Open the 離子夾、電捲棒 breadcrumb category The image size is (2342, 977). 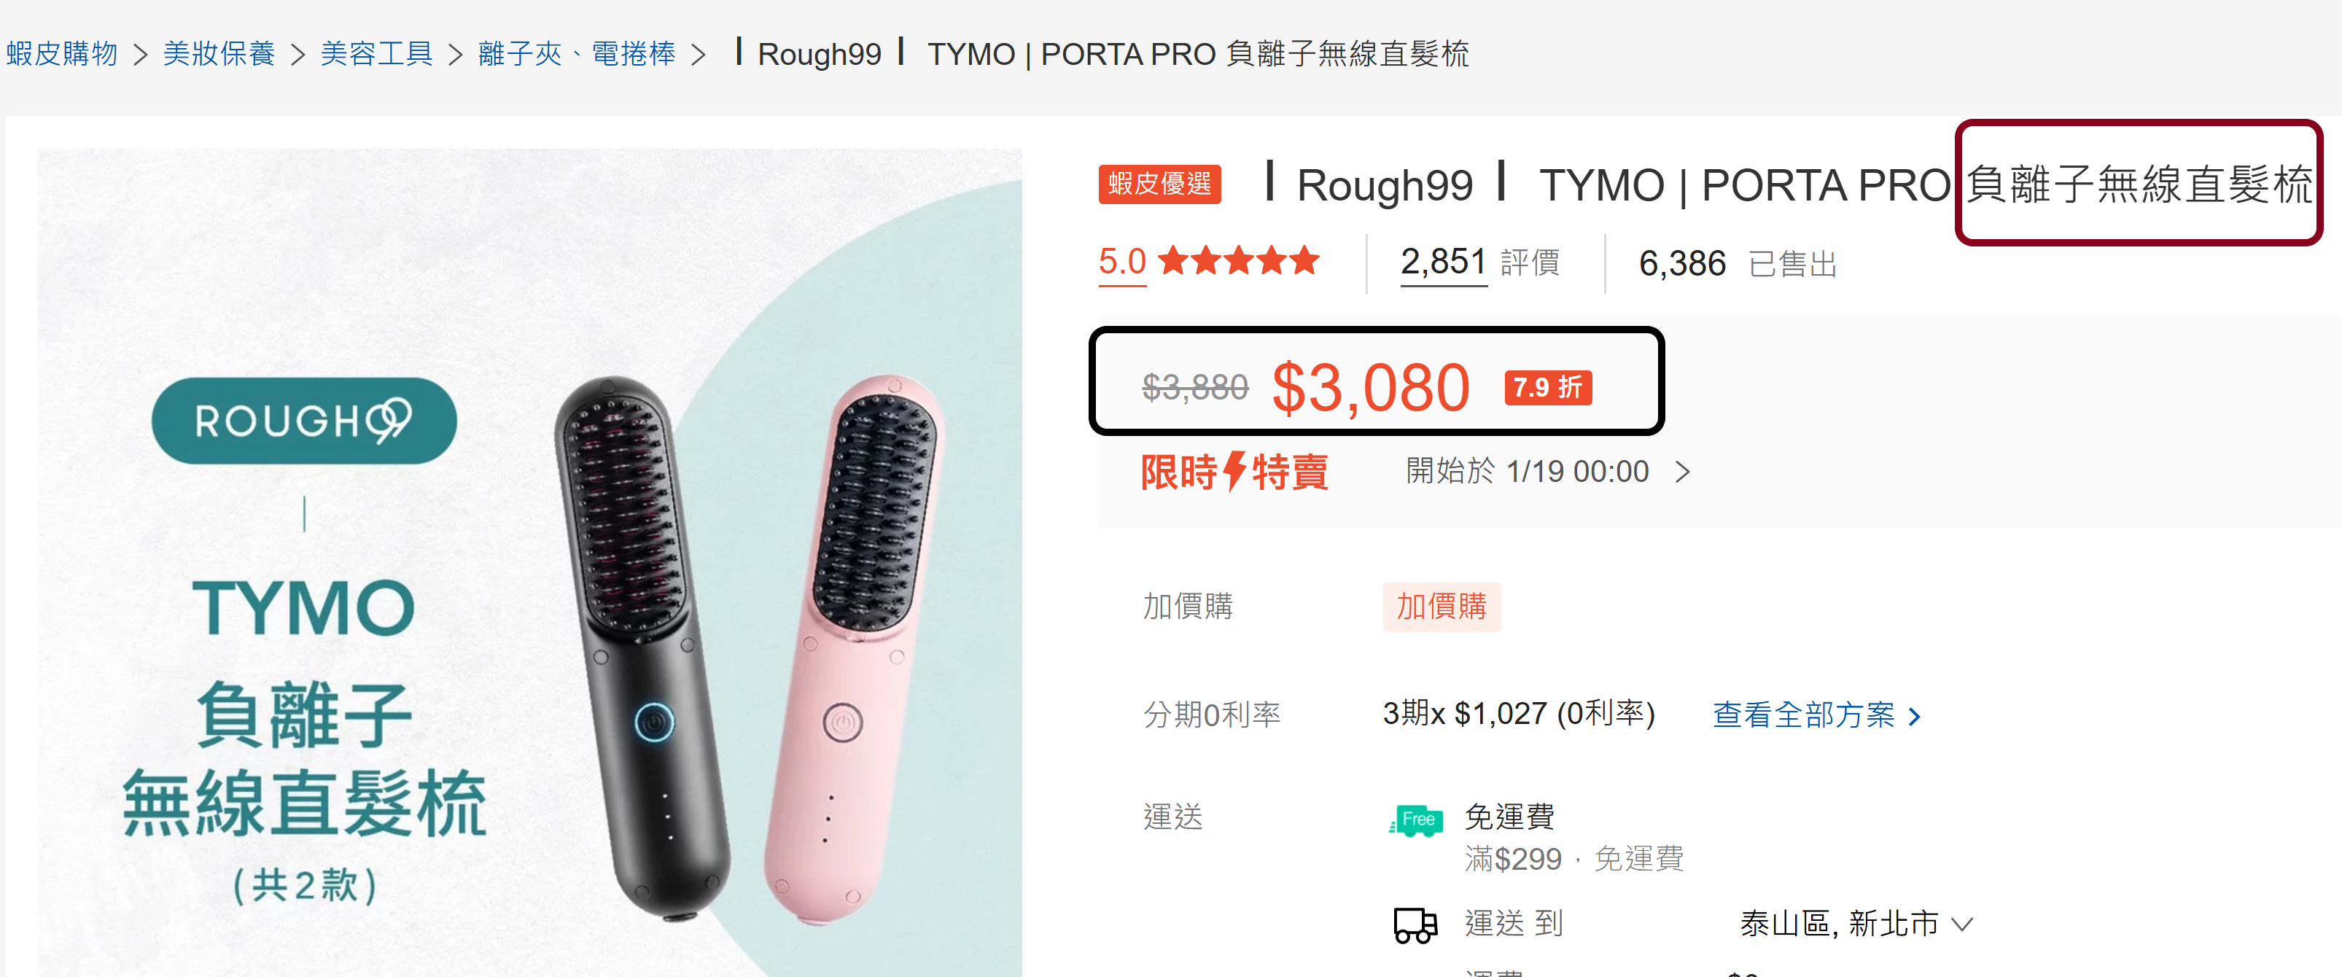coord(577,54)
